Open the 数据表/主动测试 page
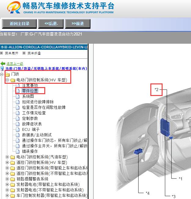 pyautogui.click(x=37, y=135)
